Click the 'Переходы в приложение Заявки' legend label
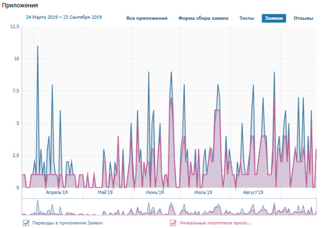Image resolution: width=322 pixels, height=228 pixels. [x=67, y=223]
